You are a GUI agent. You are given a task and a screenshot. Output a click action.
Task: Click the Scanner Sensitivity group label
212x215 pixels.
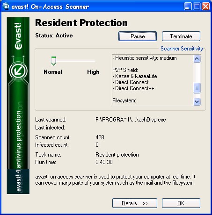pos(182,49)
